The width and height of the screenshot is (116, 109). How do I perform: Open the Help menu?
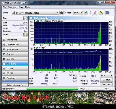(x=27, y=7)
